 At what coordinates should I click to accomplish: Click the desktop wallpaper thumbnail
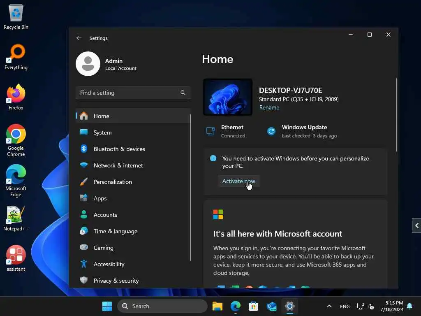228,97
